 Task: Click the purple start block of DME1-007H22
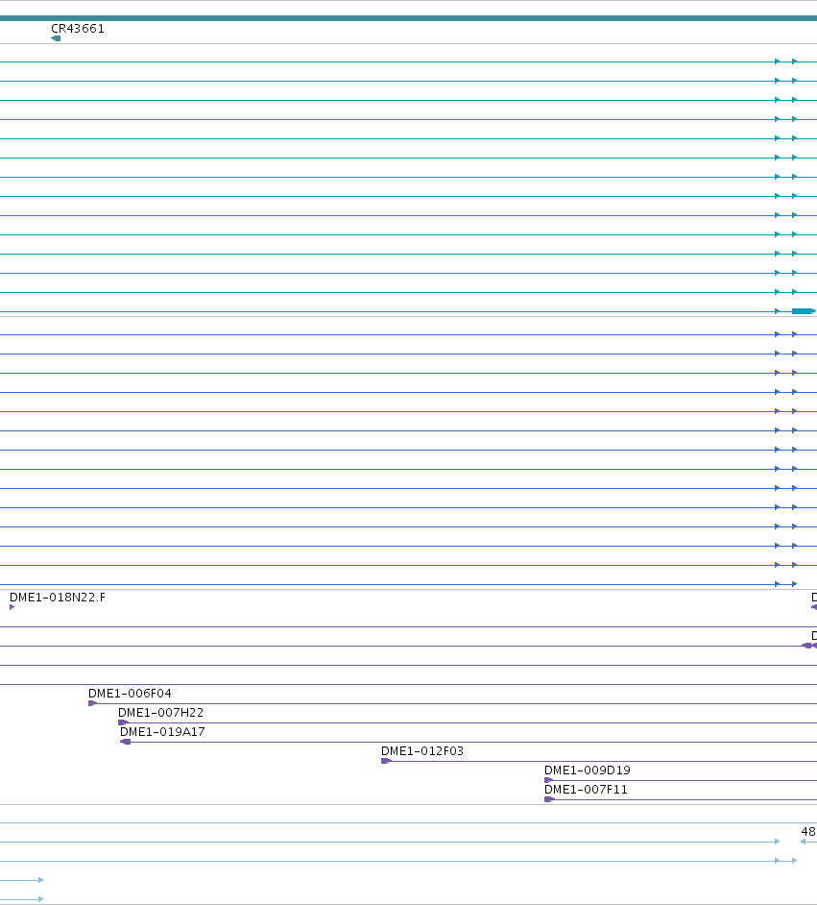point(123,722)
